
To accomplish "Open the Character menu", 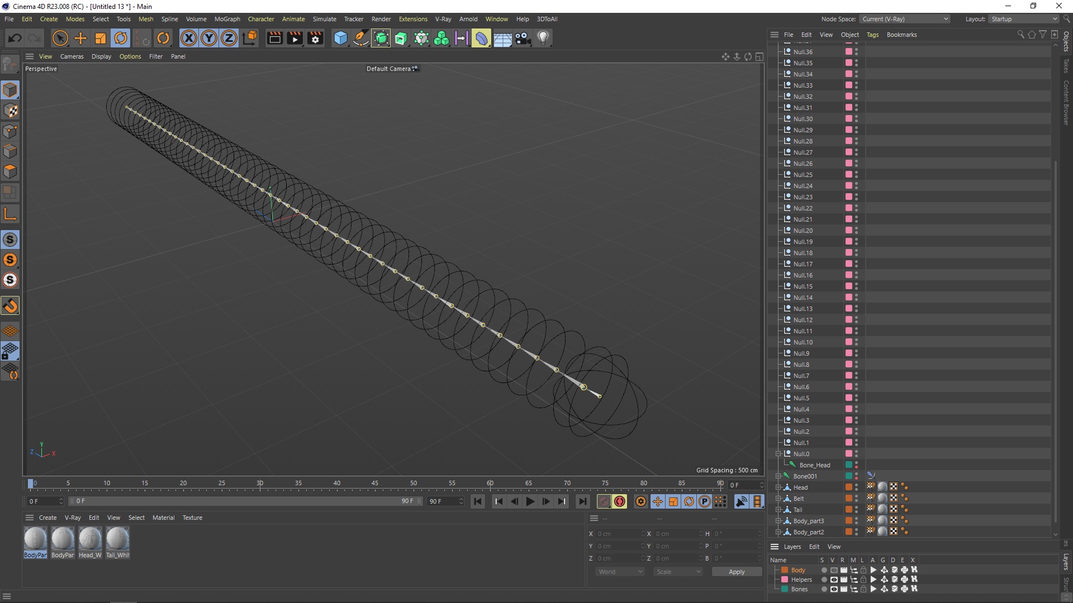I will [x=261, y=19].
